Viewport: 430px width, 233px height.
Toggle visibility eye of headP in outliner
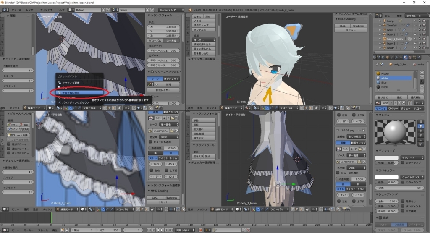[415, 48]
